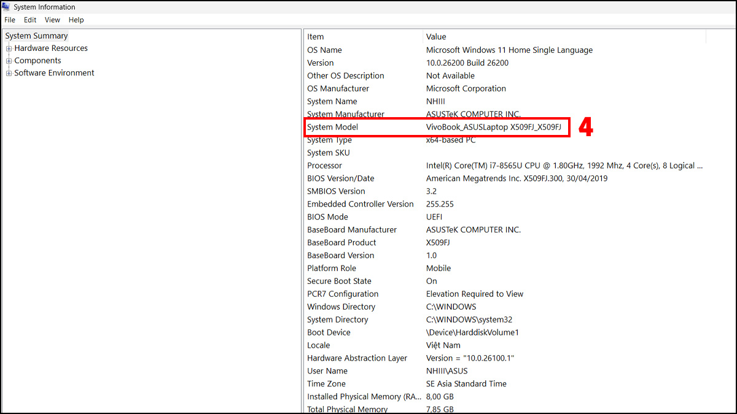Select the Other OS Description row

505,75
